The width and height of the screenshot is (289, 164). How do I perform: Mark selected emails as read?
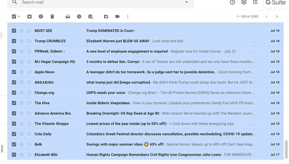68,17
